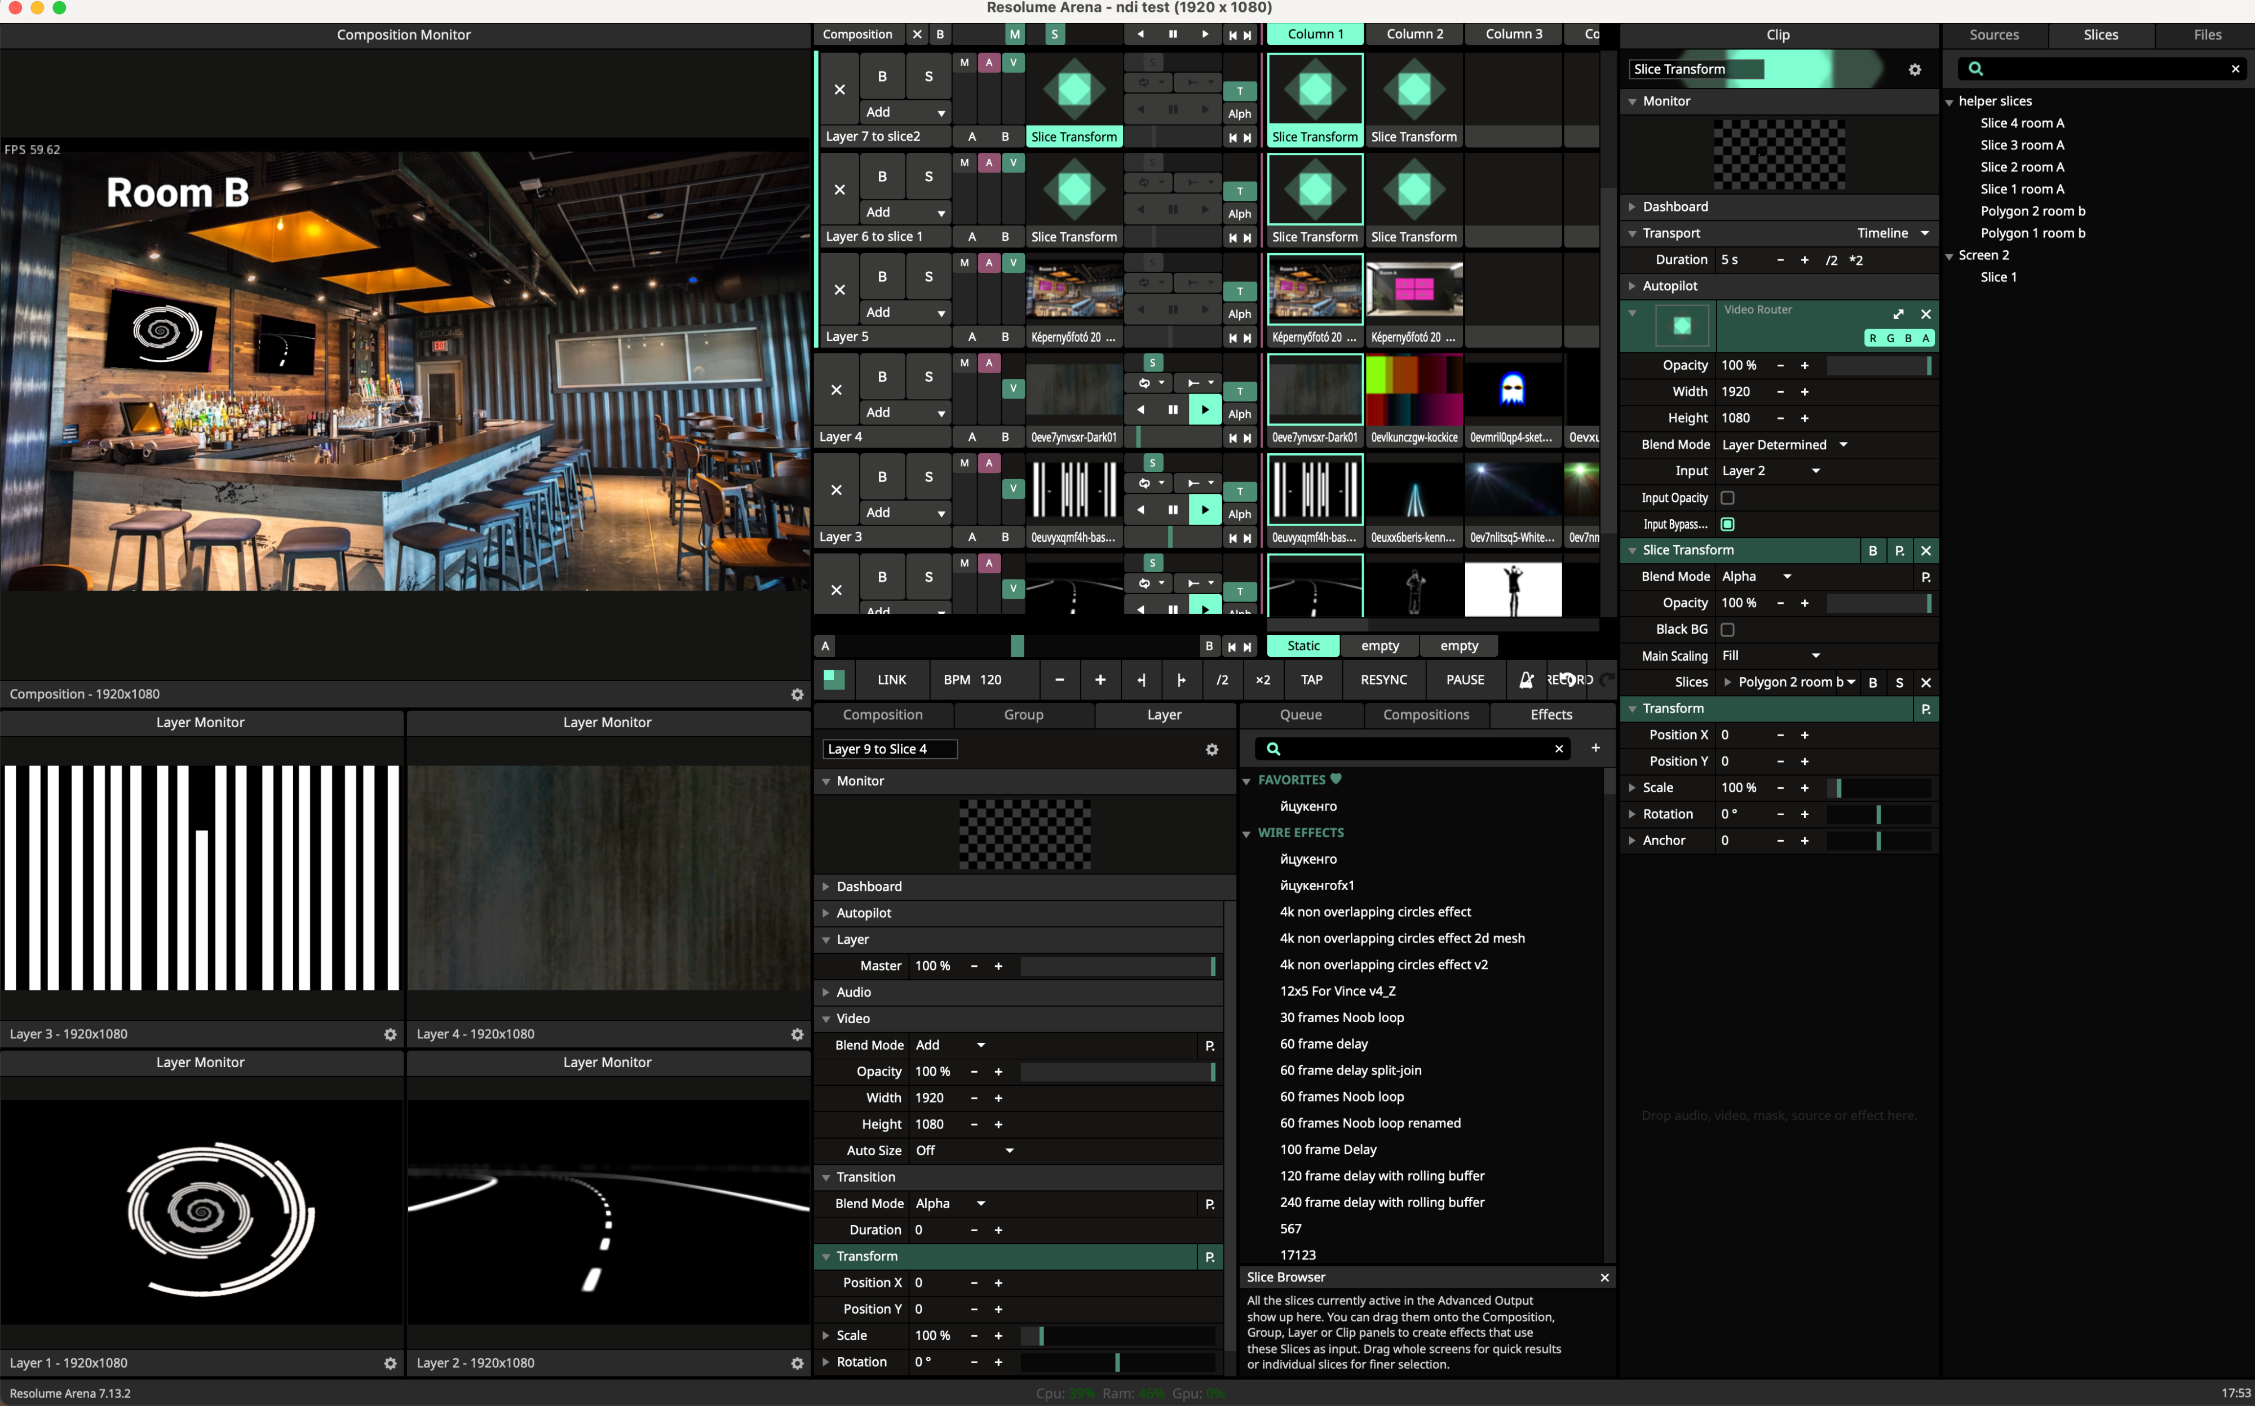Collapse the helper slices tree group
Screen dimensions: 2255x1406
coord(1949,102)
